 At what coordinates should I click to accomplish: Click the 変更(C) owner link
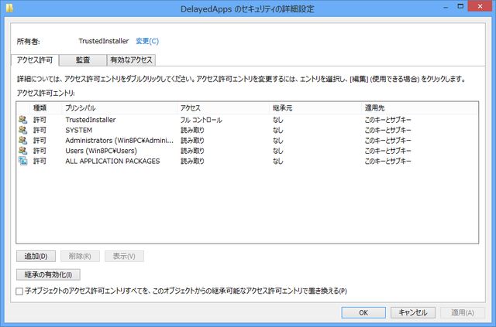[147, 41]
